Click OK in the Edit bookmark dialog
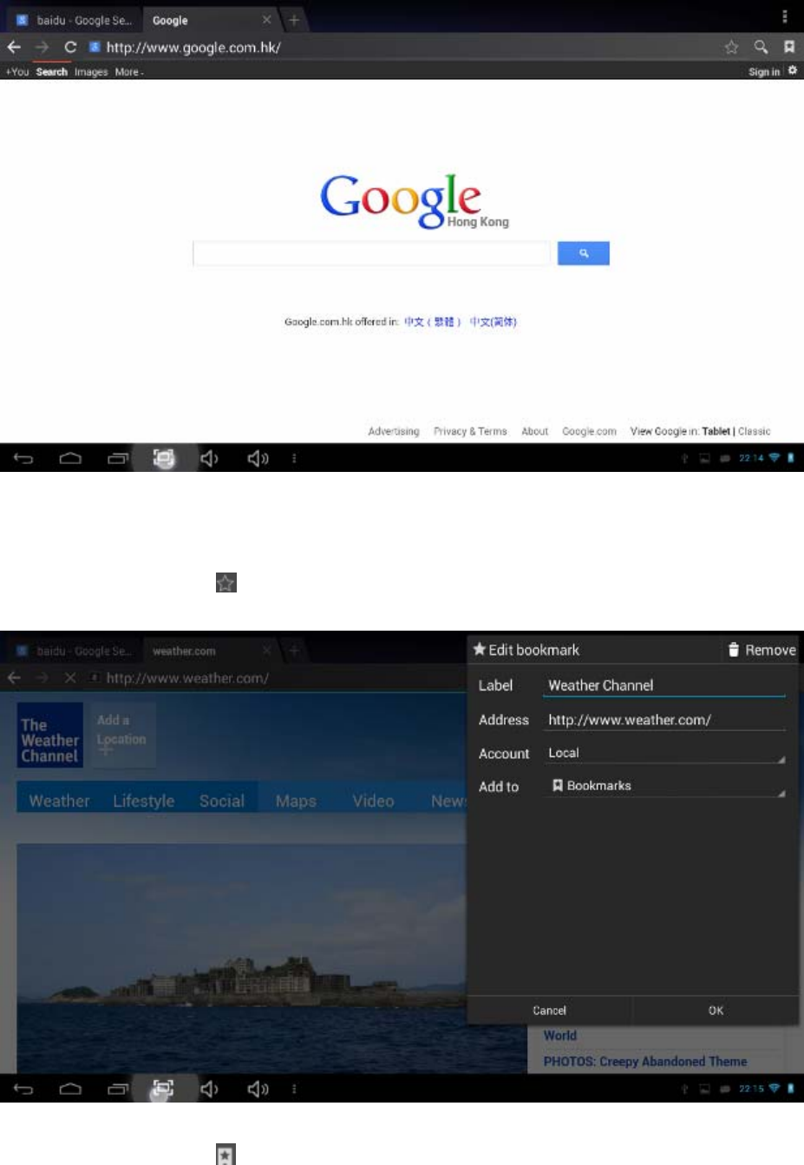804x1165 pixels. click(x=716, y=1011)
